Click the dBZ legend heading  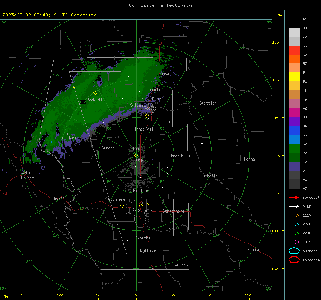click(x=302, y=19)
